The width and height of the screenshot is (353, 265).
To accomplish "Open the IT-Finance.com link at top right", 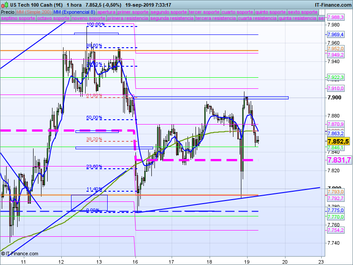I will coord(333,5).
